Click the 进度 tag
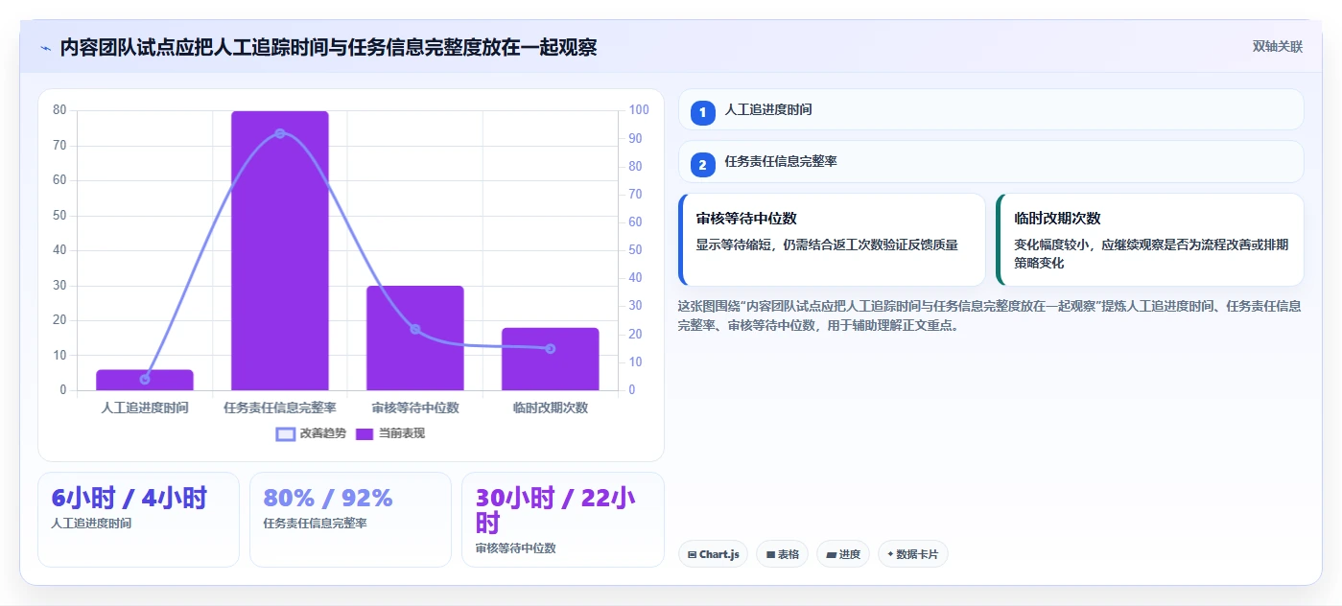This screenshot has height=606, width=1342. click(843, 554)
